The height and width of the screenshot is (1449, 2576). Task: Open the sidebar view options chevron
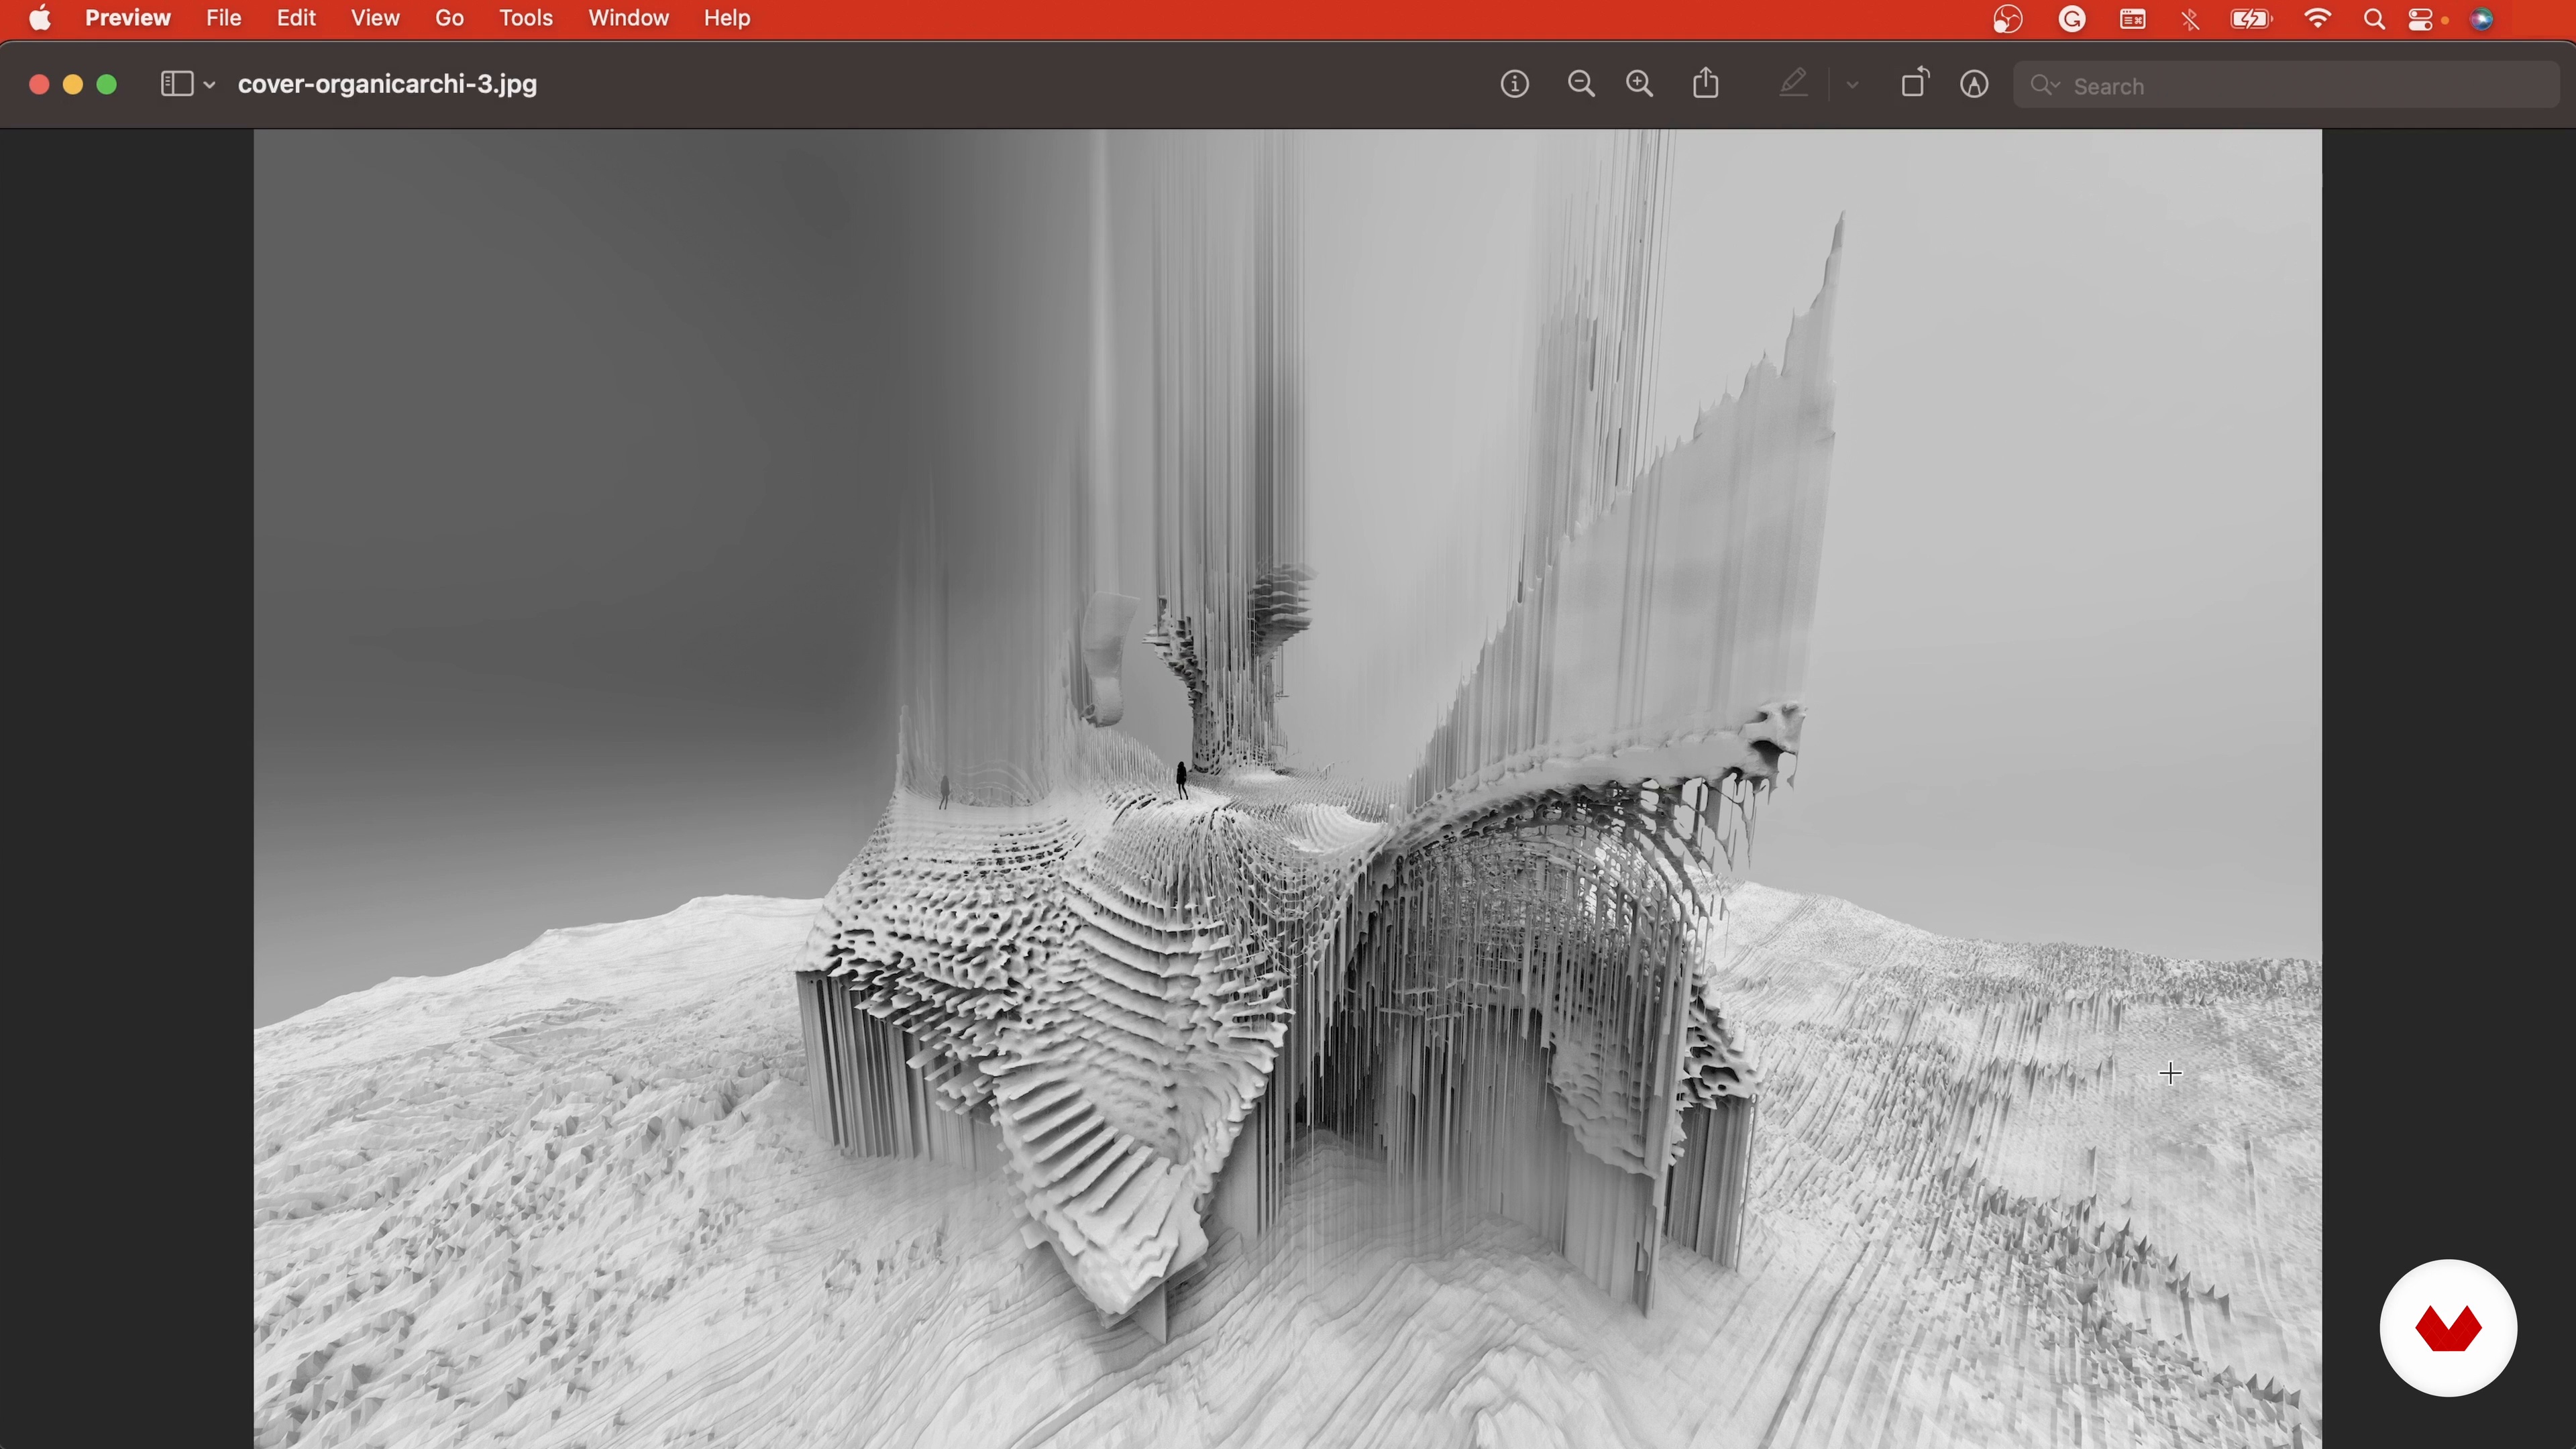(x=209, y=86)
